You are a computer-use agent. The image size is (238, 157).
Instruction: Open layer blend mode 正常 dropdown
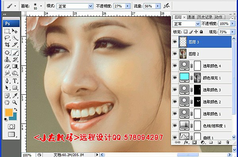(198, 24)
